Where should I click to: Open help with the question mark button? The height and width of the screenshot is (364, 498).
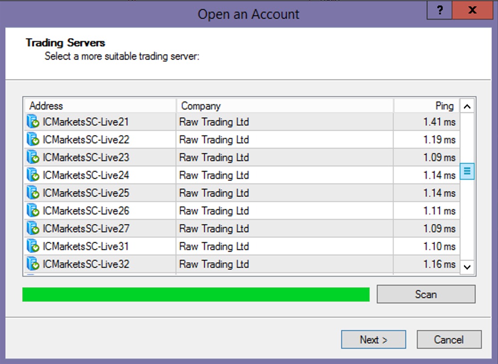pos(439,11)
